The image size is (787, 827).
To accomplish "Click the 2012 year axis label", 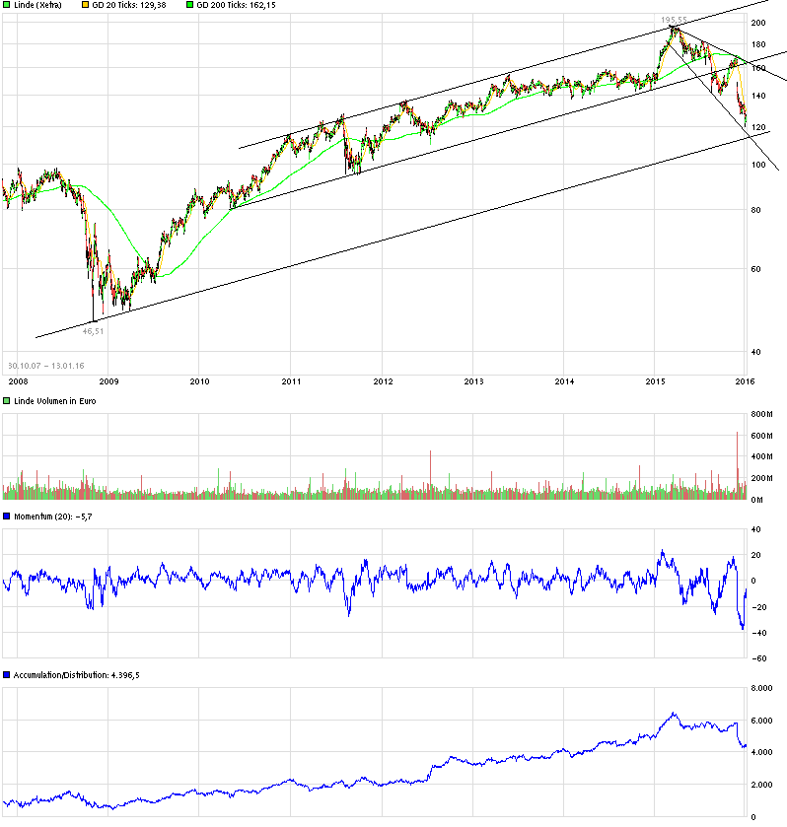I will tap(384, 381).
